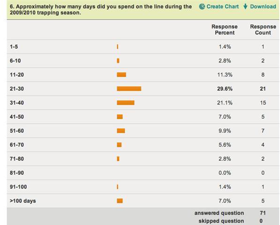Click the orange bar for 11-20
Image resolution: width=280 pixels, height=225 pixels.
coord(121,75)
